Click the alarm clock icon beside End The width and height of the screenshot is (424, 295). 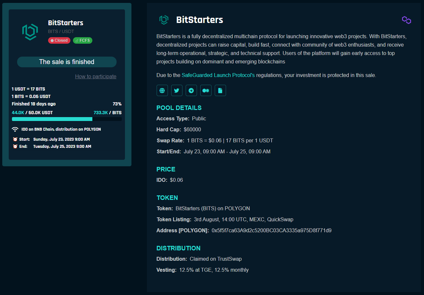tap(15, 146)
